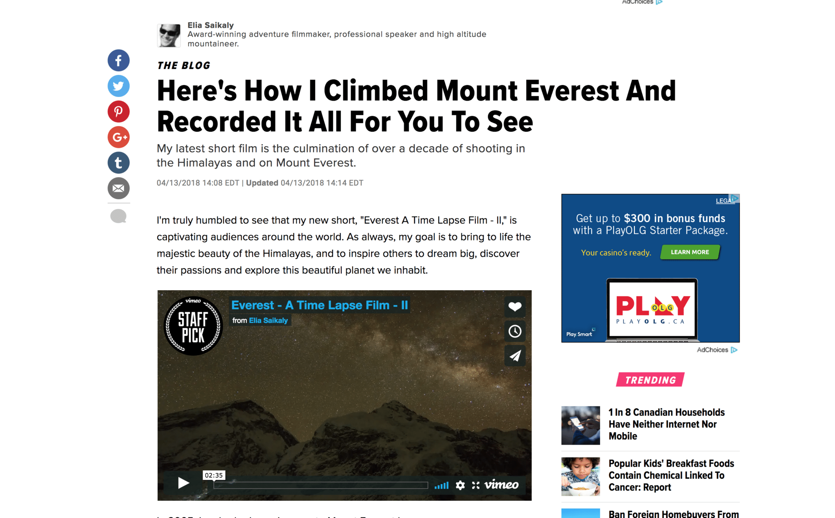Open comments via speech bubble icon
Screen dimensions: 835x518
coord(118,216)
